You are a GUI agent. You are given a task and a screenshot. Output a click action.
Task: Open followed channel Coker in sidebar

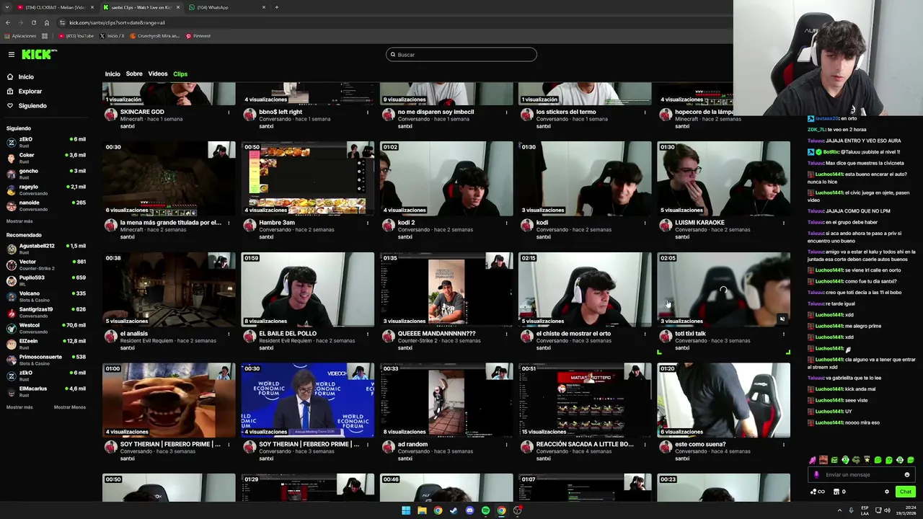(x=46, y=159)
